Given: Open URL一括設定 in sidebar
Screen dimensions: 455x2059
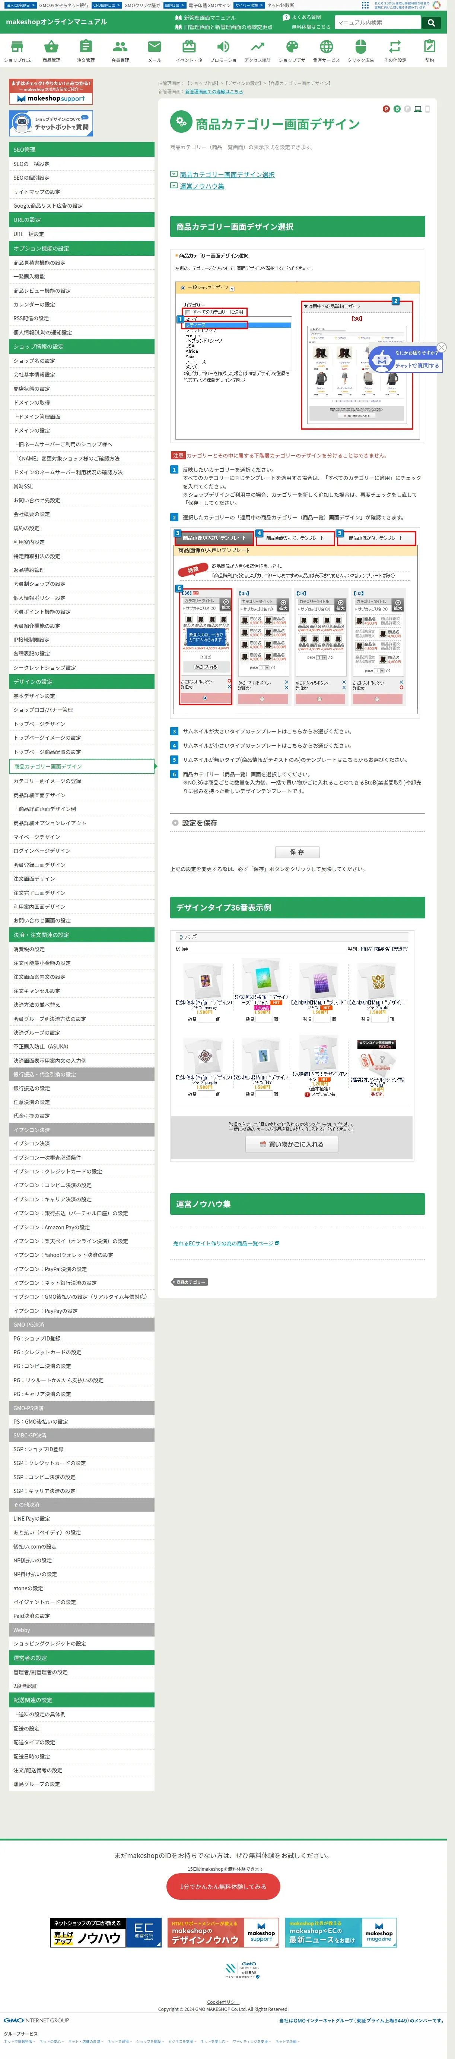Looking at the screenshot, I should (82, 234).
